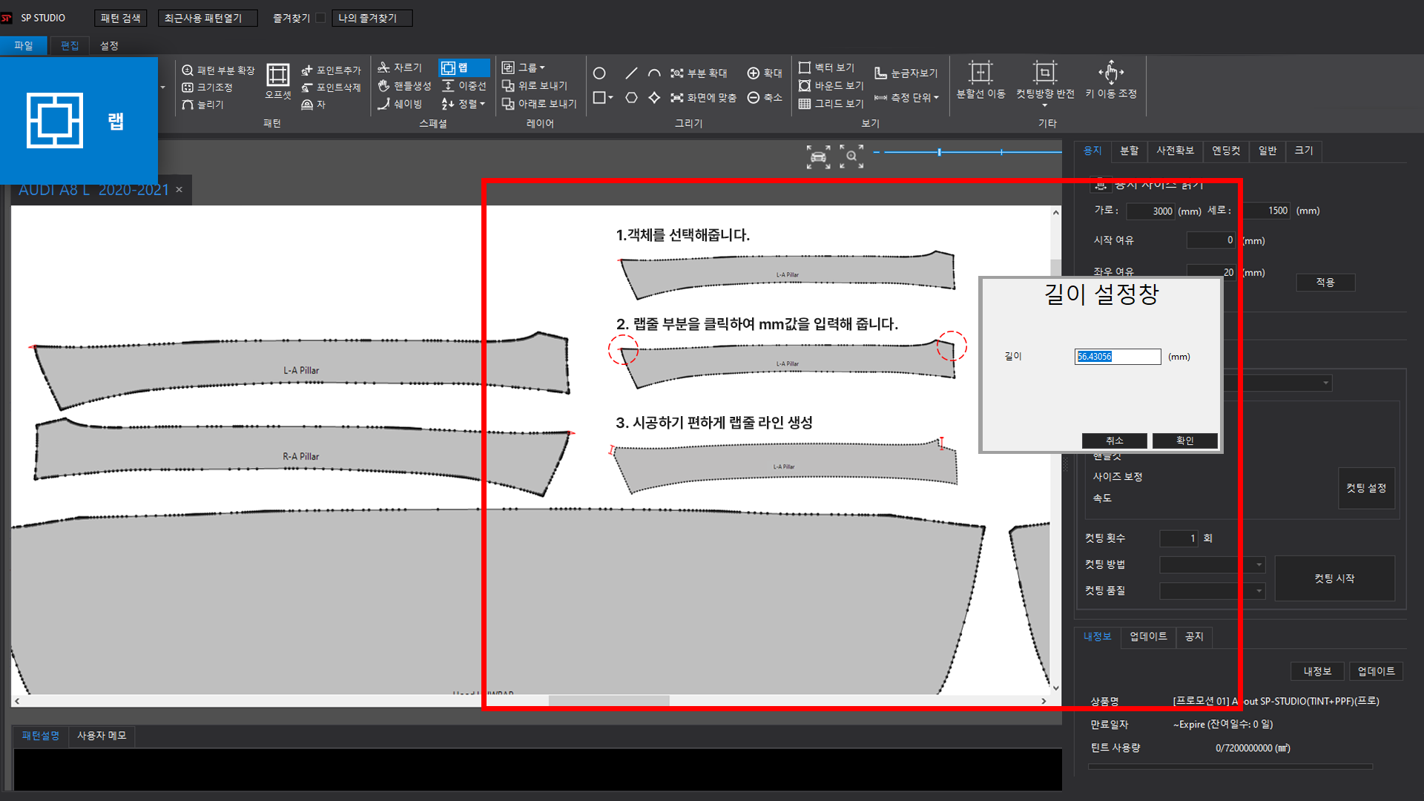
Task: Click the 컷팅방향 반전 icon
Action: point(1044,73)
